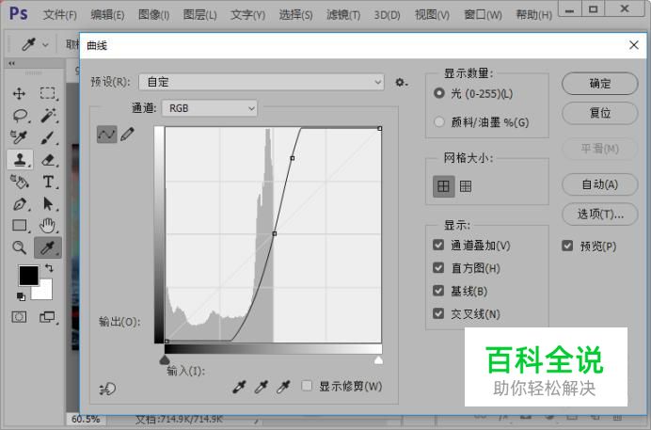Click the 自动 button
The width and height of the screenshot is (651, 430).
[x=600, y=184]
